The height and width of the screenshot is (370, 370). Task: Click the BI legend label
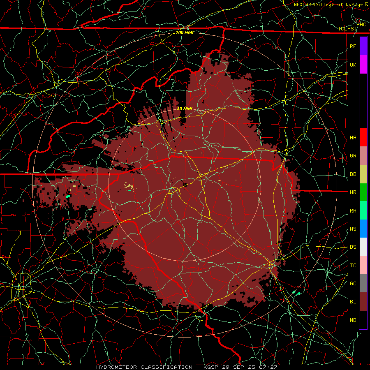353,302
